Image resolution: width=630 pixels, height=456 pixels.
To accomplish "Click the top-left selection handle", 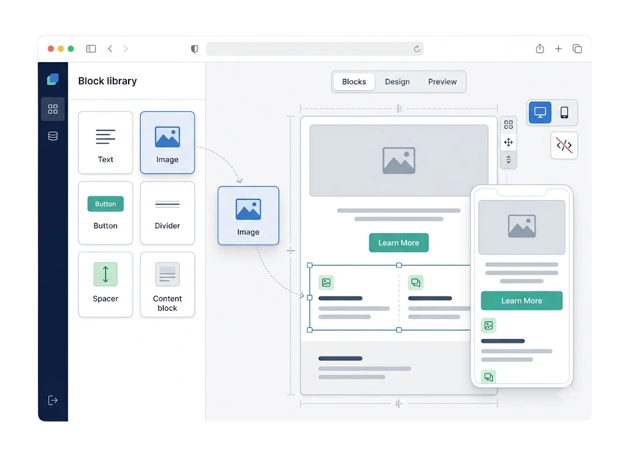I will click(x=309, y=265).
